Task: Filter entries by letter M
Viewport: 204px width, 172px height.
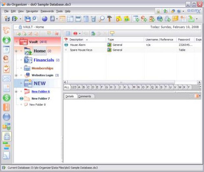Action: click(x=134, y=87)
